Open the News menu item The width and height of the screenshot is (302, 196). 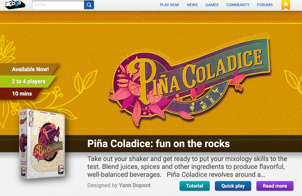click(x=192, y=5)
